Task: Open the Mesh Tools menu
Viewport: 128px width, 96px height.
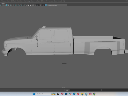Action: coord(20,1)
